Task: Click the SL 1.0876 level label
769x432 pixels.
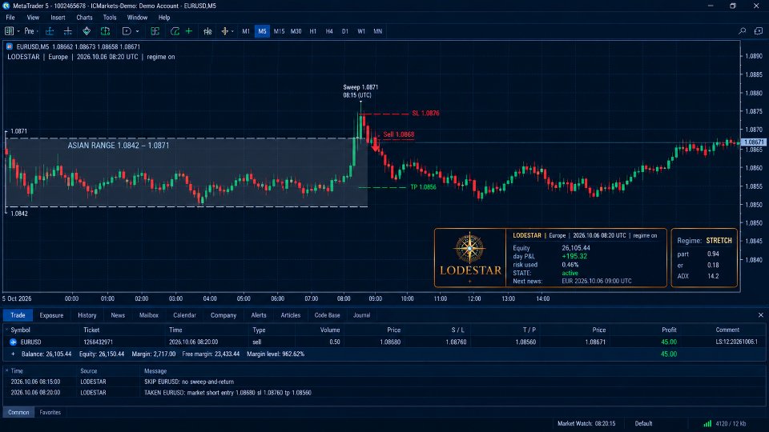Action: pyautogui.click(x=425, y=113)
